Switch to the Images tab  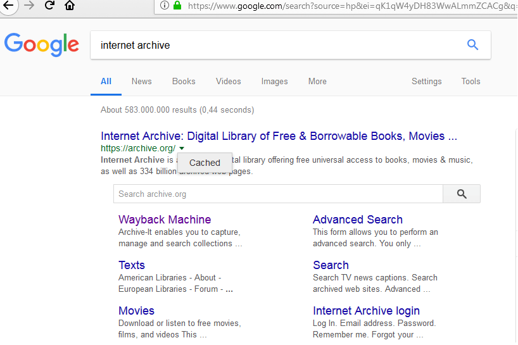pyautogui.click(x=274, y=82)
